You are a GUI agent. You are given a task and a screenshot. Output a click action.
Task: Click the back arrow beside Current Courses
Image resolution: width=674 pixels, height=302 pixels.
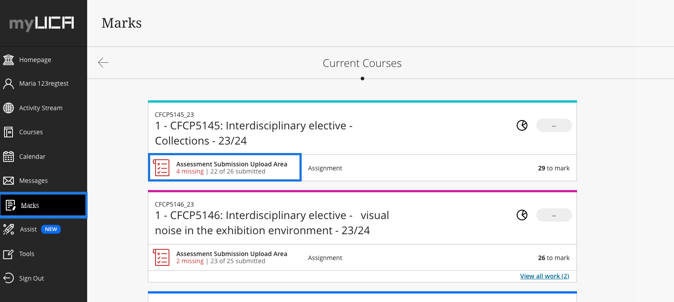coord(103,62)
